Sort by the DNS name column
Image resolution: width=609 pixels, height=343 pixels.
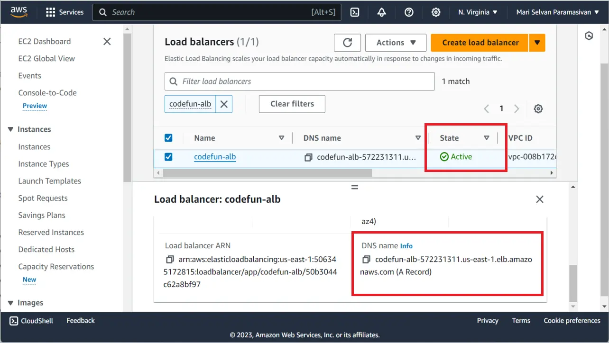coord(418,138)
